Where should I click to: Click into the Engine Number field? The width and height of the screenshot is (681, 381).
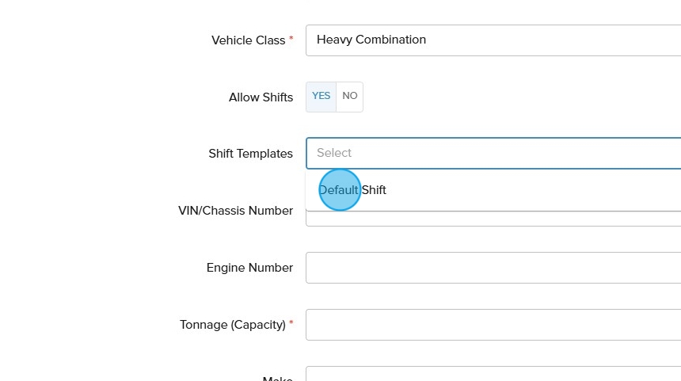click(x=493, y=268)
